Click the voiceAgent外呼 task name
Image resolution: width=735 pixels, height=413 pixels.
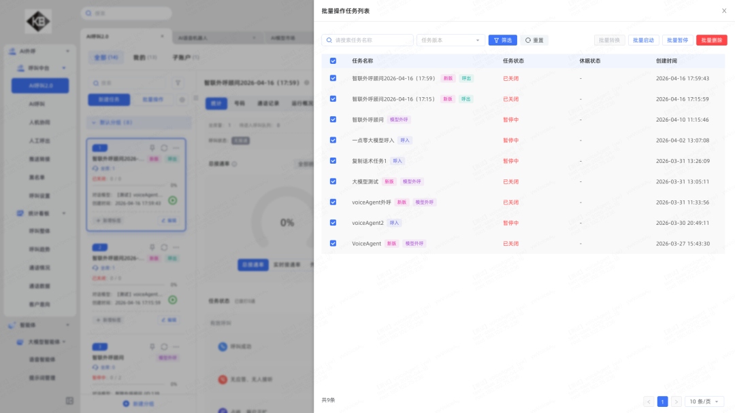click(371, 202)
